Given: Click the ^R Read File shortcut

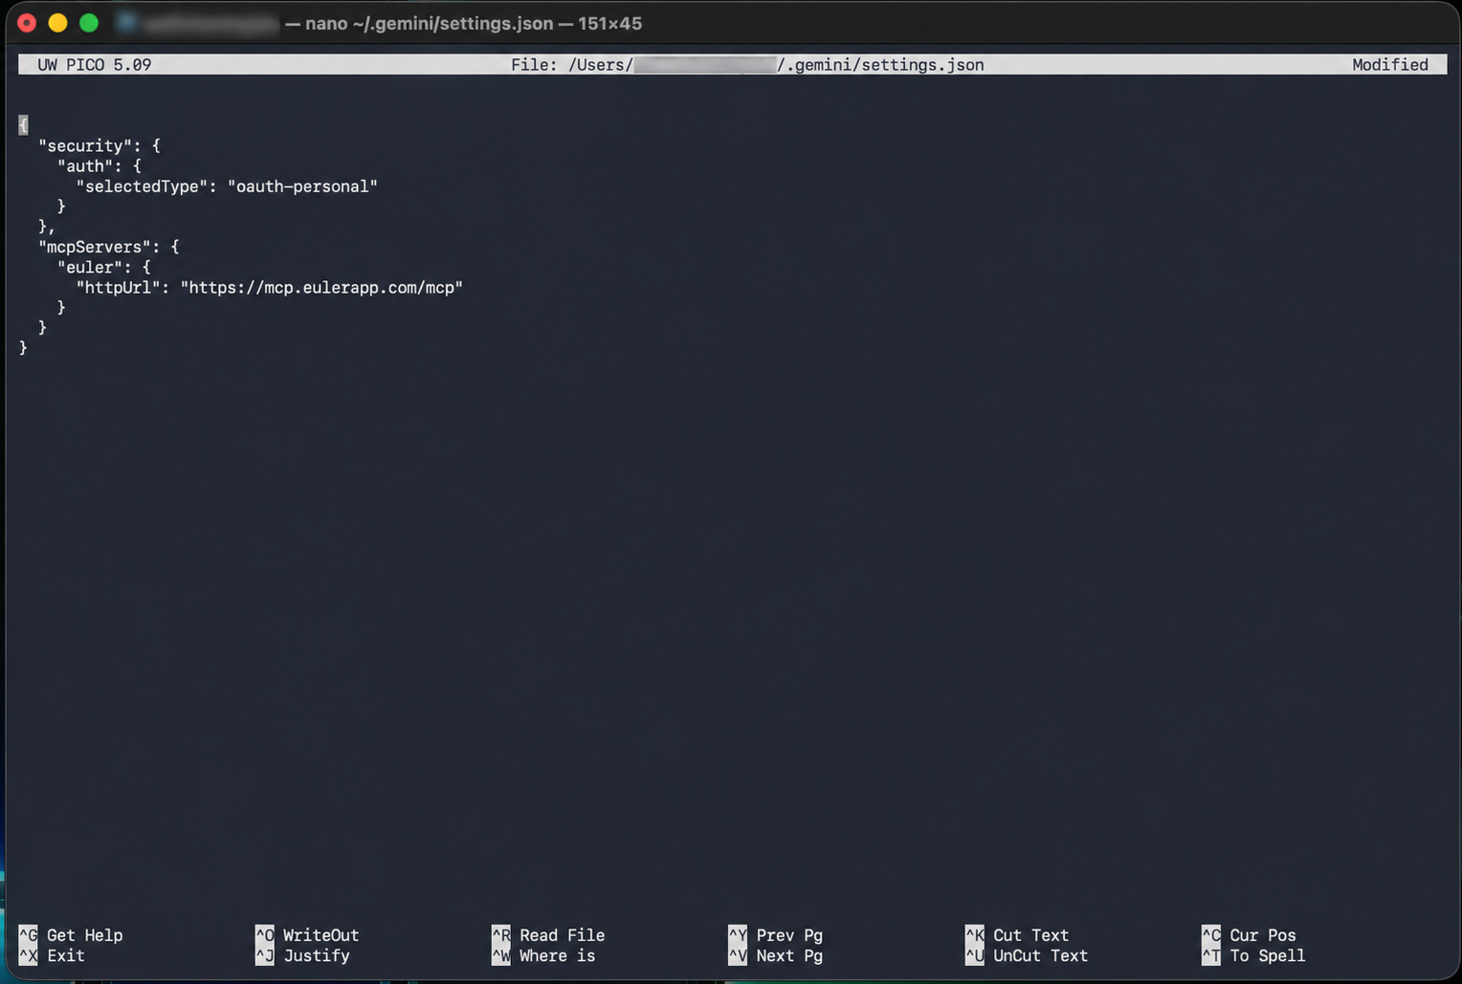Looking at the screenshot, I should [548, 934].
